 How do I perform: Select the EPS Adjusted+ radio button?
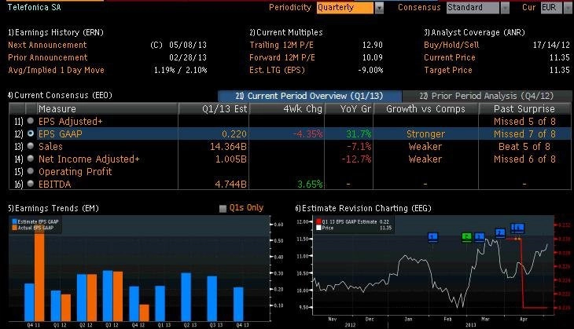click(x=31, y=121)
